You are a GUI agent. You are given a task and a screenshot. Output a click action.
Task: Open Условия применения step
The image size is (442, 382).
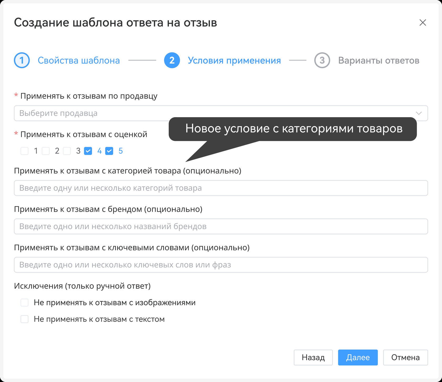[x=234, y=61]
